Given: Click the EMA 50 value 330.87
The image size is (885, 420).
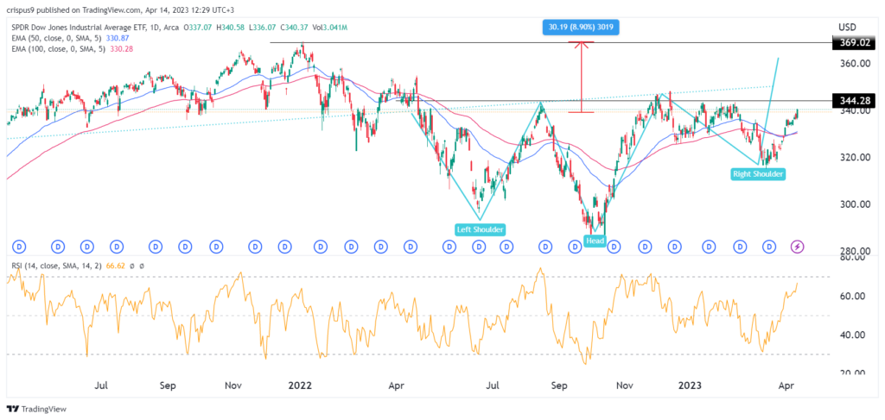Looking at the screenshot, I should [x=118, y=36].
